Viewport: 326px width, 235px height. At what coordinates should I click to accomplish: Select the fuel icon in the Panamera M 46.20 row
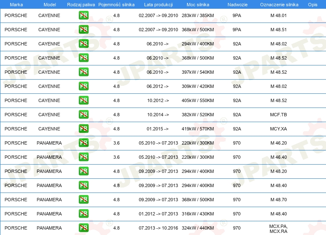(83, 143)
